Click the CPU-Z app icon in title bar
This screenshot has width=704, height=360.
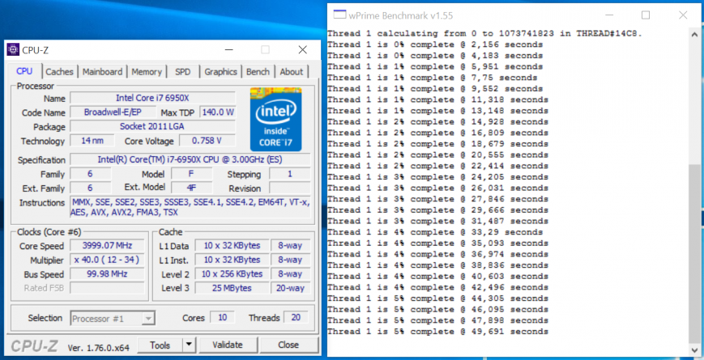point(13,50)
